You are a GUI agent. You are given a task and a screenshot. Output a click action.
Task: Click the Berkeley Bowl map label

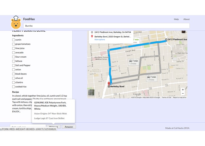(117, 86)
